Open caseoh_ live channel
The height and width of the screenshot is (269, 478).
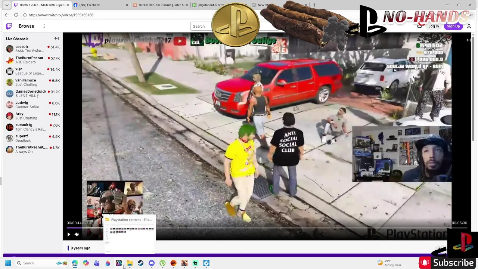[33, 49]
